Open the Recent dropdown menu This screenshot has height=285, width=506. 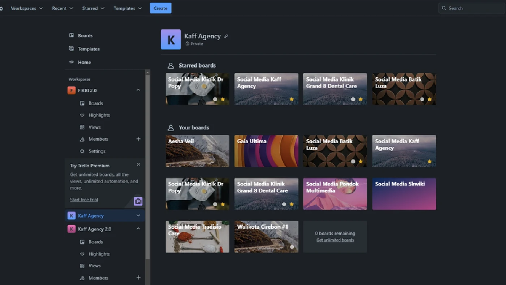(63, 8)
